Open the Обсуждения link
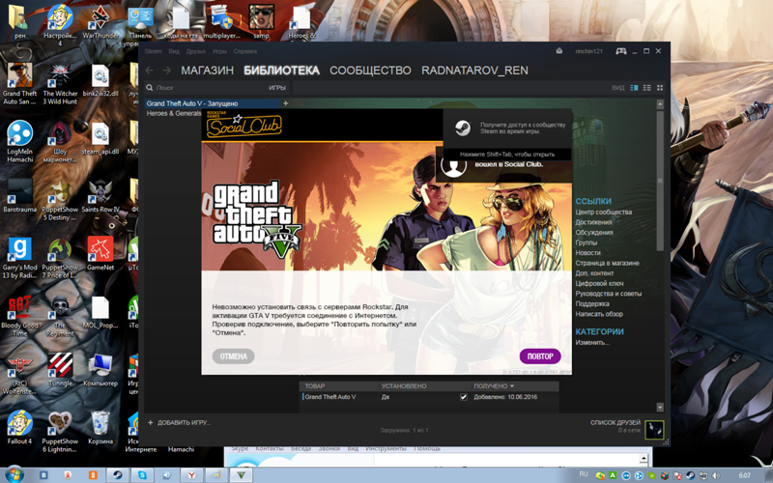The image size is (773, 483). (x=594, y=232)
